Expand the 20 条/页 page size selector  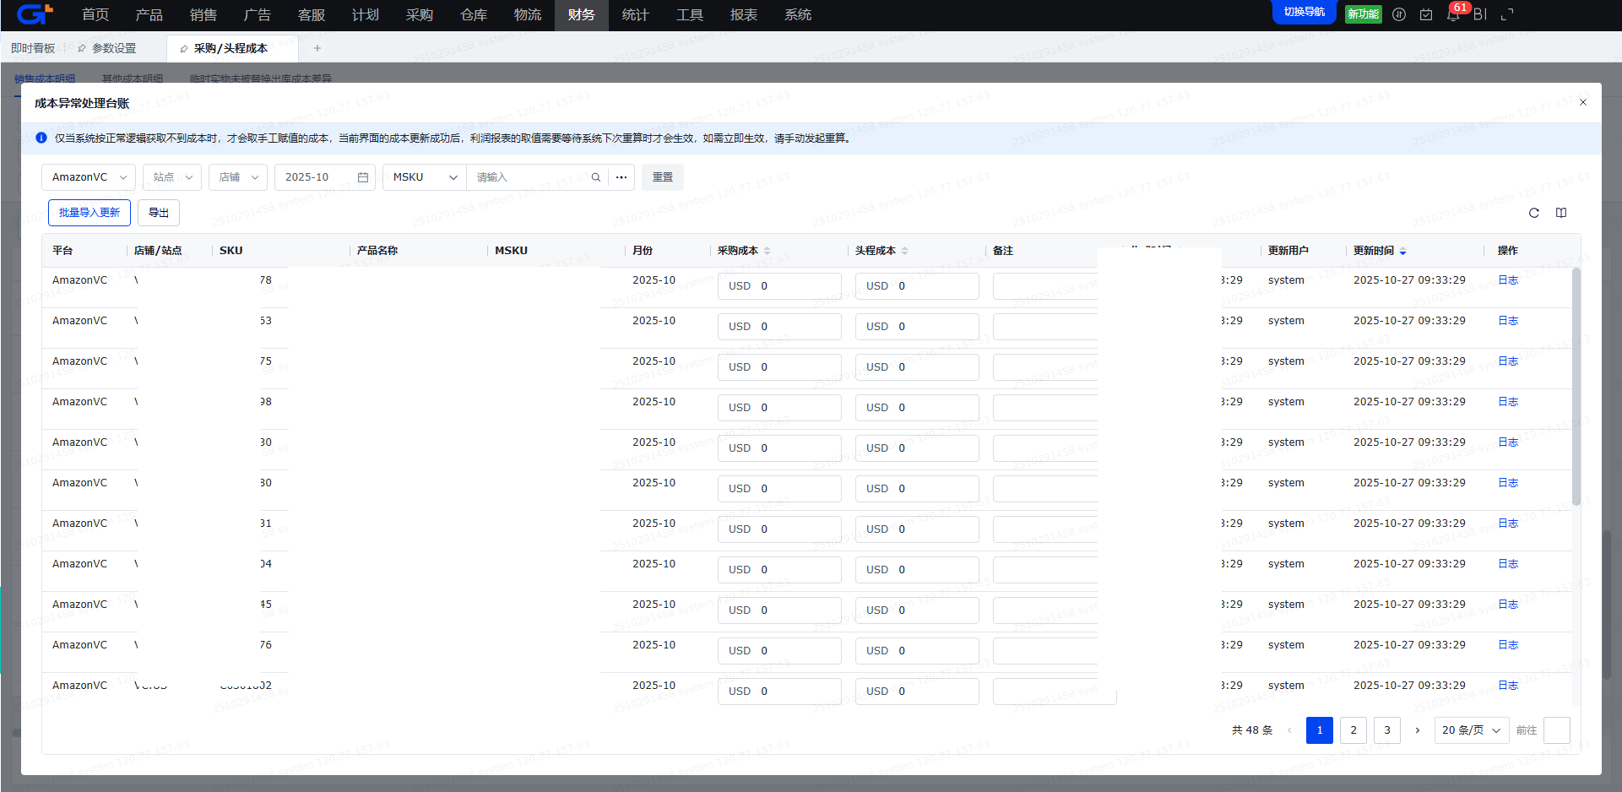coord(1471,730)
